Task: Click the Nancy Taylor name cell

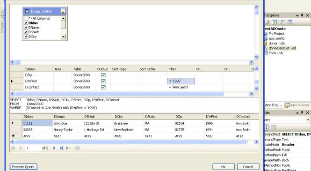Action: (x=68, y=130)
